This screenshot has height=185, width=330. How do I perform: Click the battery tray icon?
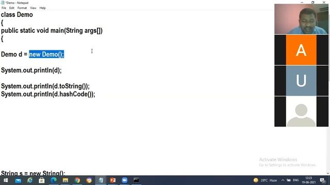[289, 180]
